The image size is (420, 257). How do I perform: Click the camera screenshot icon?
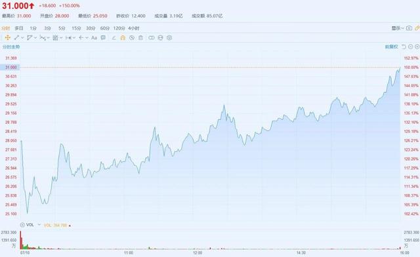409,28
